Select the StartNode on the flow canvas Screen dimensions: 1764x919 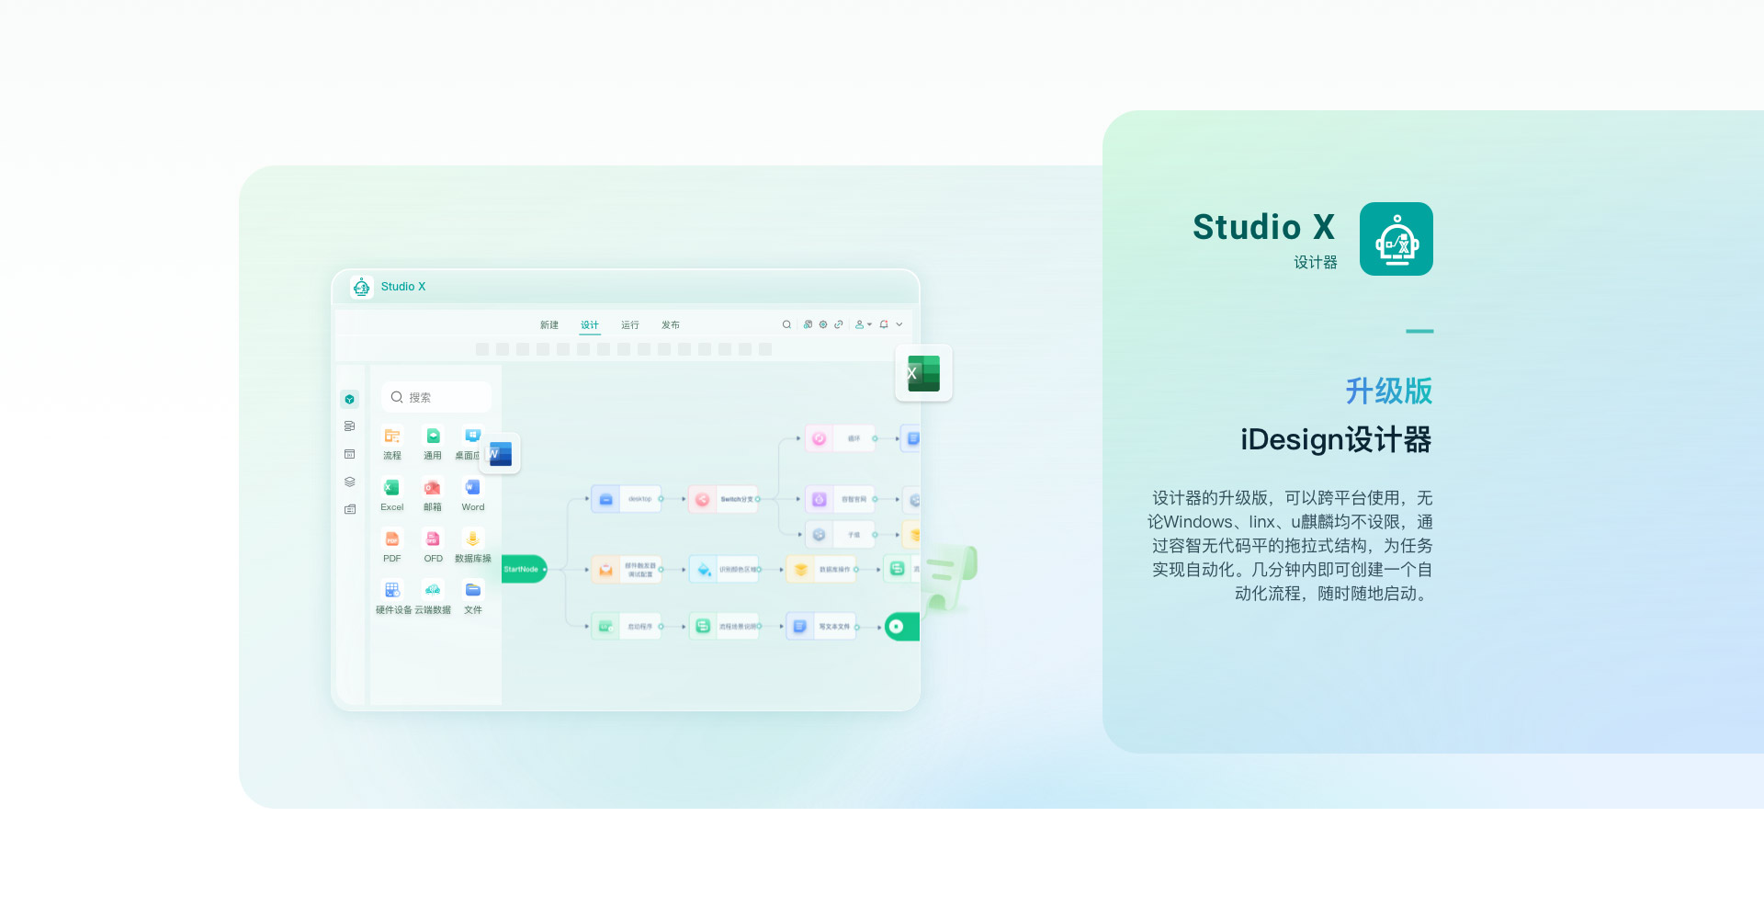click(524, 569)
